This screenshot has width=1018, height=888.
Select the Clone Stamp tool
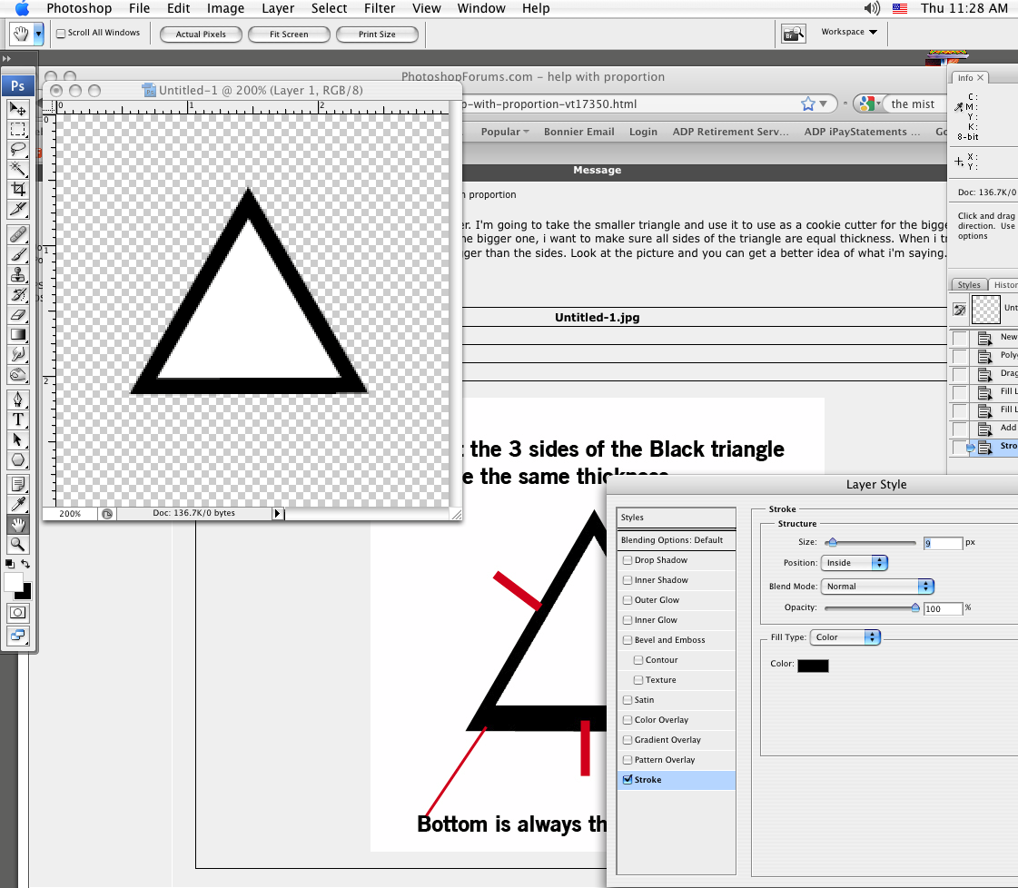[17, 275]
